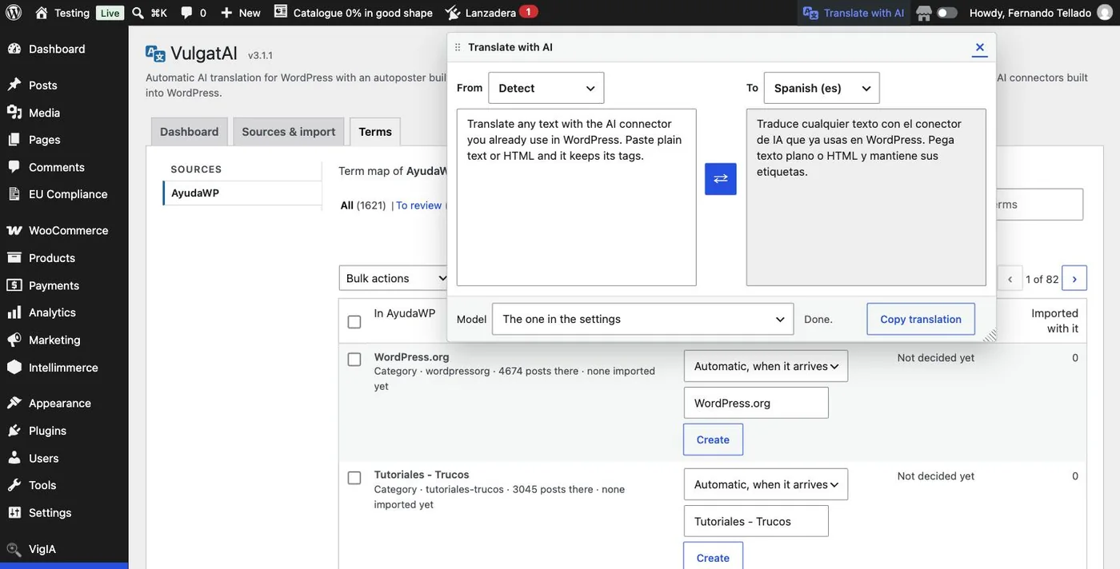Toggle the switch beside the store icon
This screenshot has height=569, width=1120.
coord(947,13)
